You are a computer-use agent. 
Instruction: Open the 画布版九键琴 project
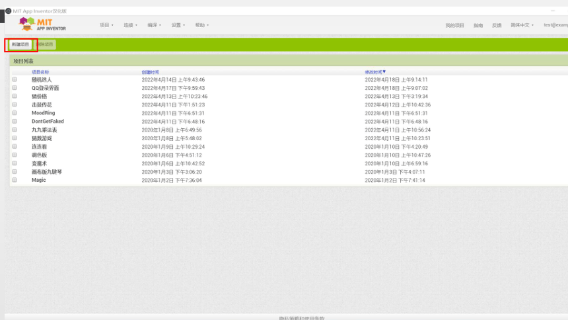47,172
